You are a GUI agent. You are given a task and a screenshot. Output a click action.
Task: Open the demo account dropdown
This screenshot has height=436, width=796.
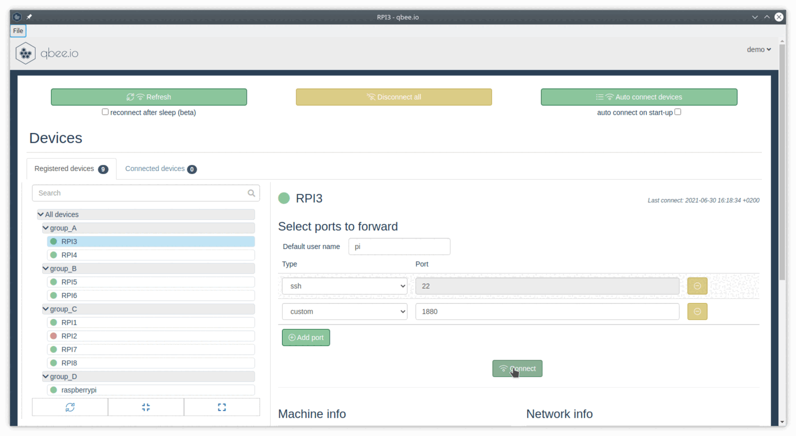[758, 49]
